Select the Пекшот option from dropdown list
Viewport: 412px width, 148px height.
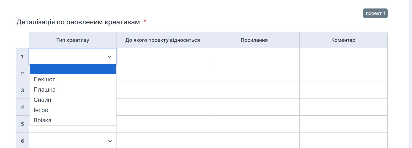45,79
